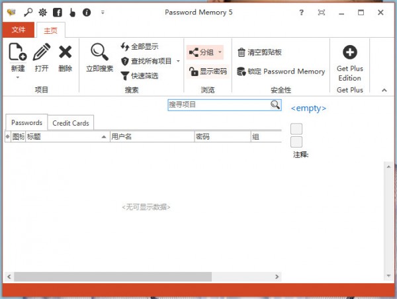Image resolution: width=397 pixels, height=299 pixels.
Task: Click 锁定 Password Memory button
Action: [281, 71]
